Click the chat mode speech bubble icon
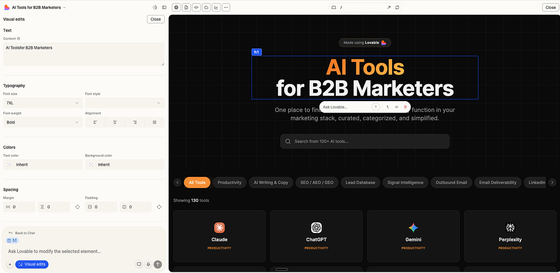 point(139,264)
